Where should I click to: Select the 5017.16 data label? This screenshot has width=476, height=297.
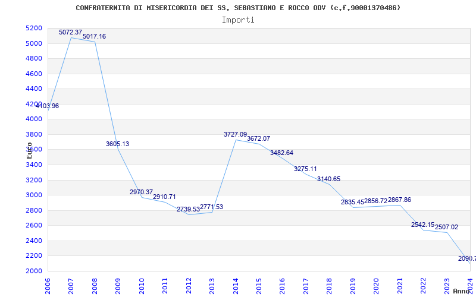point(95,37)
